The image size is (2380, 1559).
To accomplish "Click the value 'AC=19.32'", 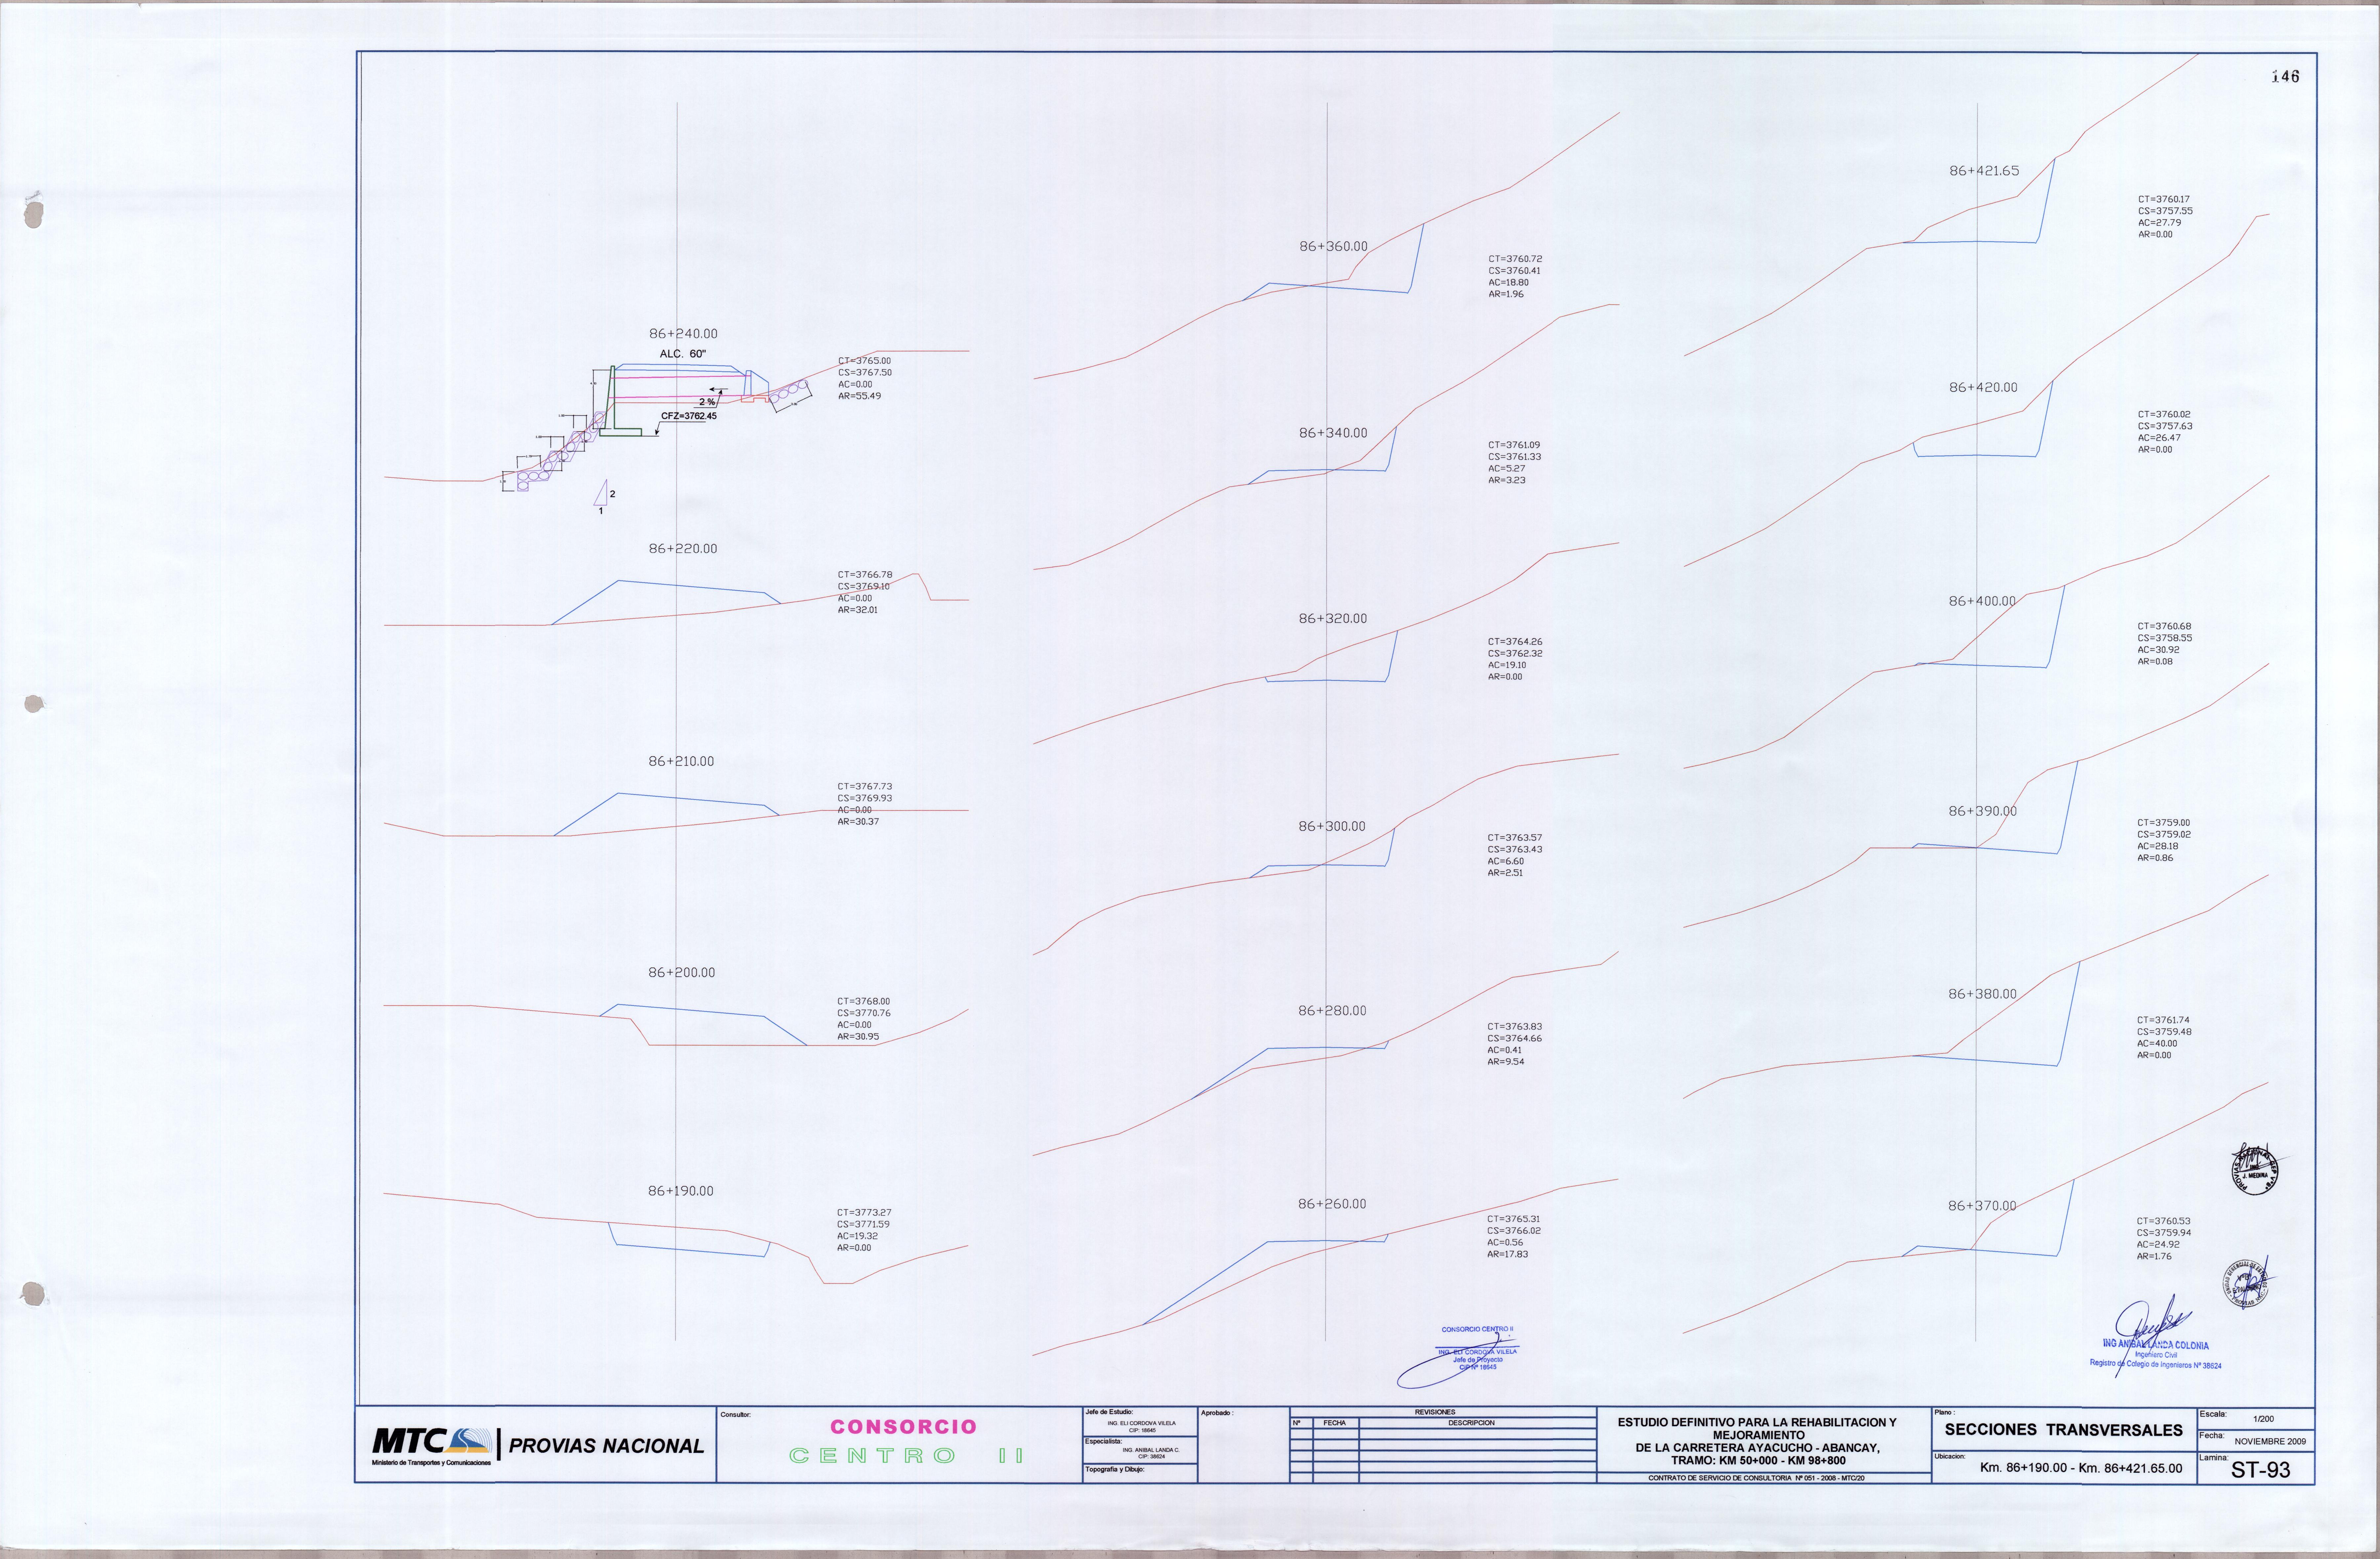I will (858, 1236).
